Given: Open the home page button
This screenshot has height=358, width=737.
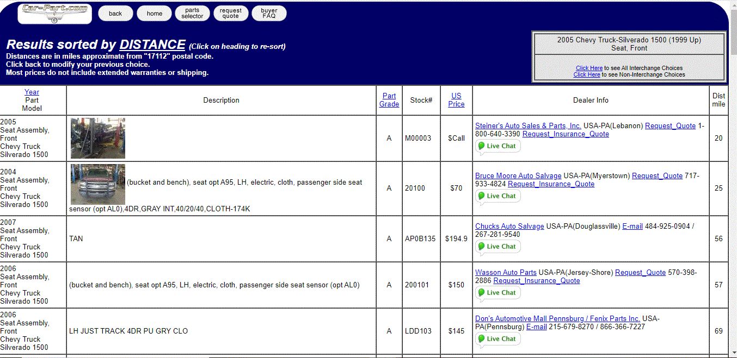Looking at the screenshot, I should [154, 14].
